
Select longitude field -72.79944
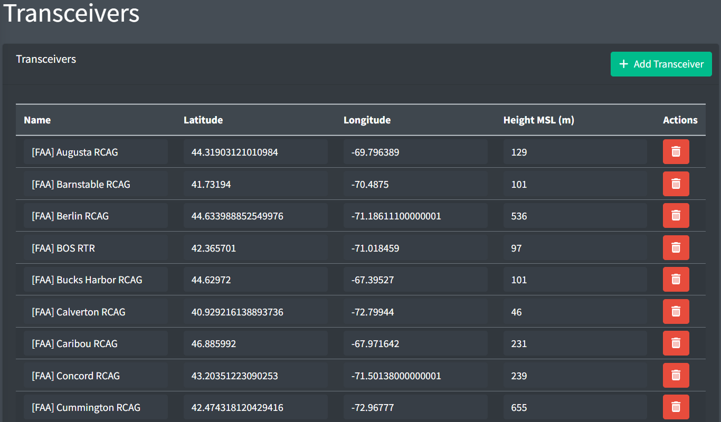(415, 312)
